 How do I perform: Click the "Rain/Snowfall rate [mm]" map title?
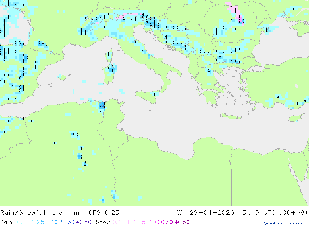[x=42, y=213]
